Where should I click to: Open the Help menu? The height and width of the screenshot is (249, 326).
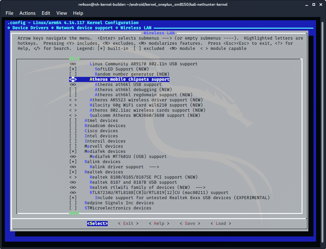pos(78,13)
